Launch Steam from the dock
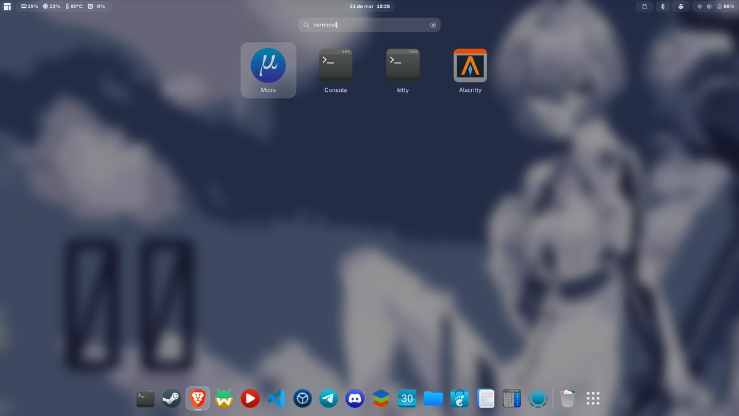The image size is (739, 416). click(171, 399)
